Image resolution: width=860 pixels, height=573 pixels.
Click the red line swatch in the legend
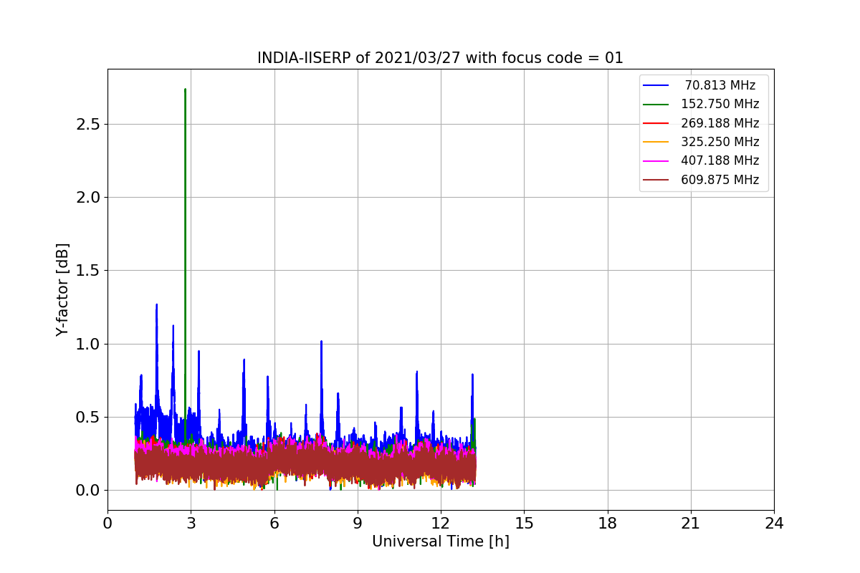coord(656,123)
